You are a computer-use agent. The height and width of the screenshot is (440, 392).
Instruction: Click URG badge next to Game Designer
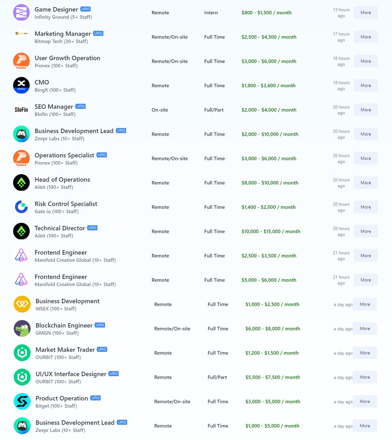coord(86,9)
